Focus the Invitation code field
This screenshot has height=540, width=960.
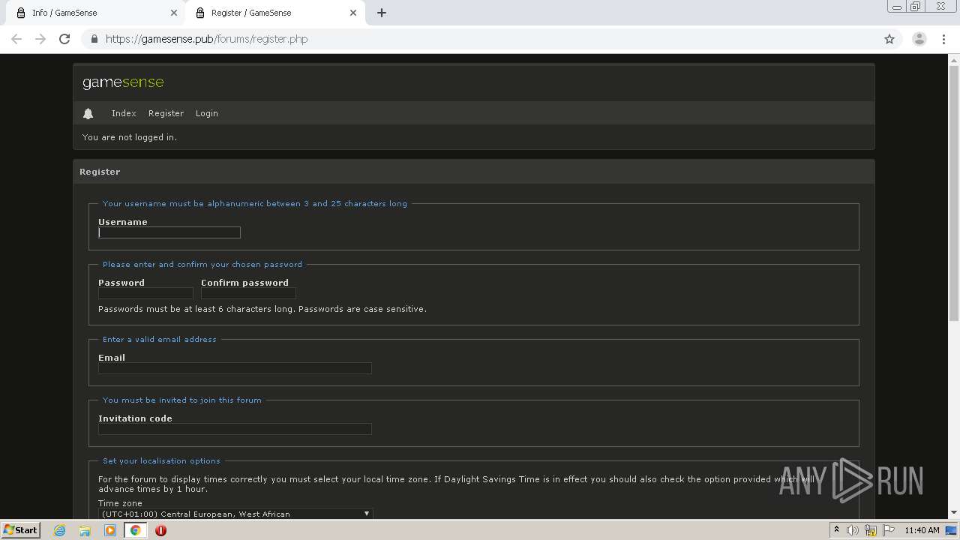click(x=235, y=429)
